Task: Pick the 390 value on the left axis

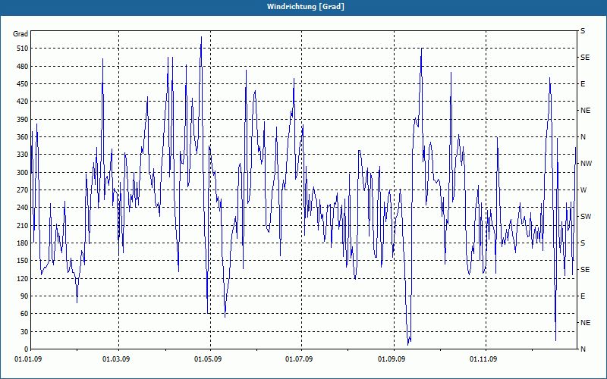Action: coord(23,119)
